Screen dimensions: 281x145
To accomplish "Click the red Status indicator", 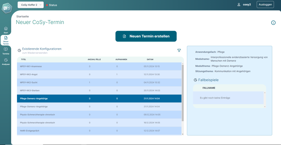I will click(x=47, y=5).
